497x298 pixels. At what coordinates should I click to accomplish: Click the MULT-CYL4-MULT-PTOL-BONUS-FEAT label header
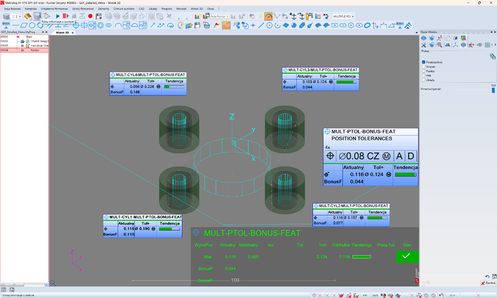click(148, 75)
